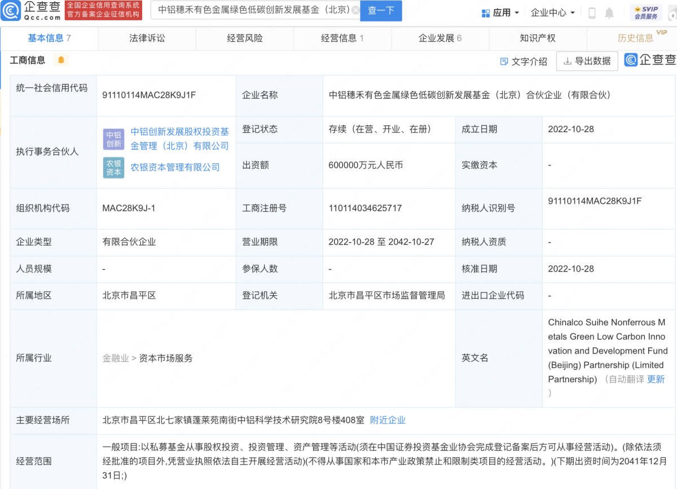Switch to the 经营风险 tab
This screenshot has height=489, width=677.
[x=245, y=38]
